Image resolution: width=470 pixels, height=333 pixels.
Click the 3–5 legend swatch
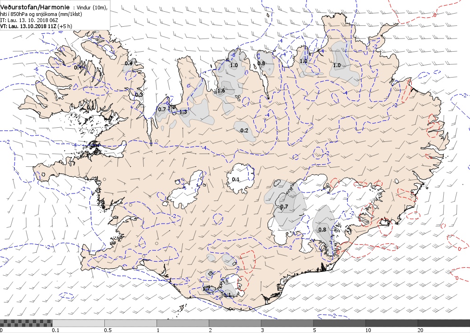287,323
